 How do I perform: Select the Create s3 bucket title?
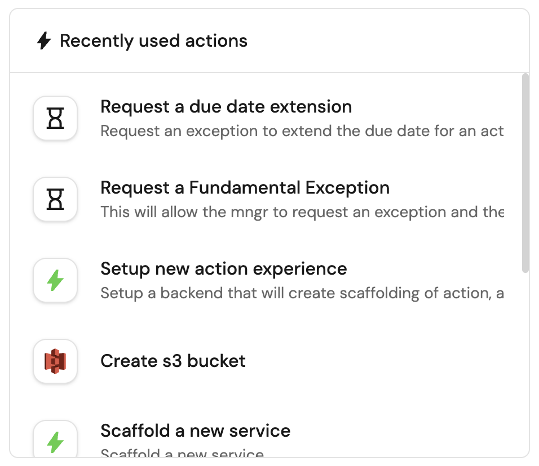pos(173,361)
